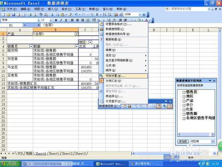Image resolution: width=222 pixels, height=167 pixels.
Task: Click the Sort Ascending icon
Action: point(105,15)
